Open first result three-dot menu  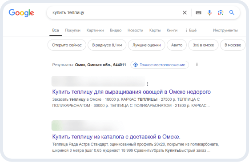148,84
